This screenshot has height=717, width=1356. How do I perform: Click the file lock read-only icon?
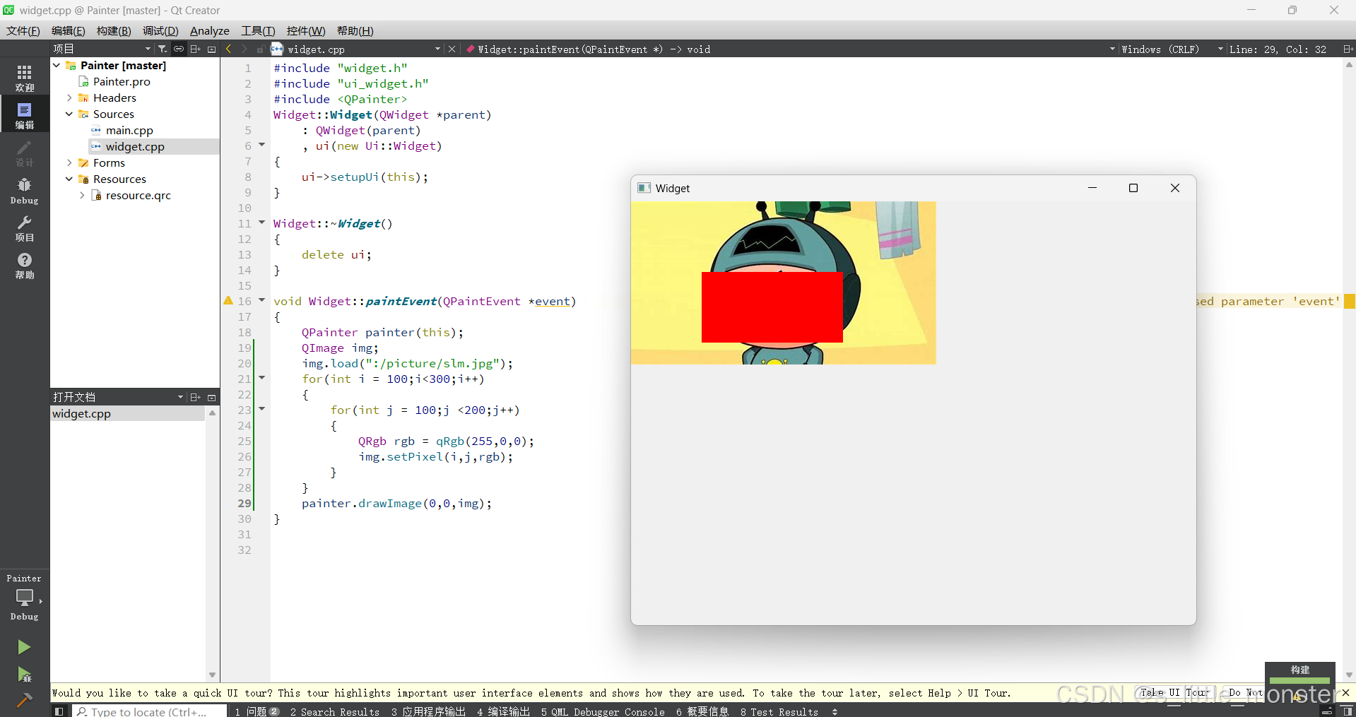pos(261,49)
